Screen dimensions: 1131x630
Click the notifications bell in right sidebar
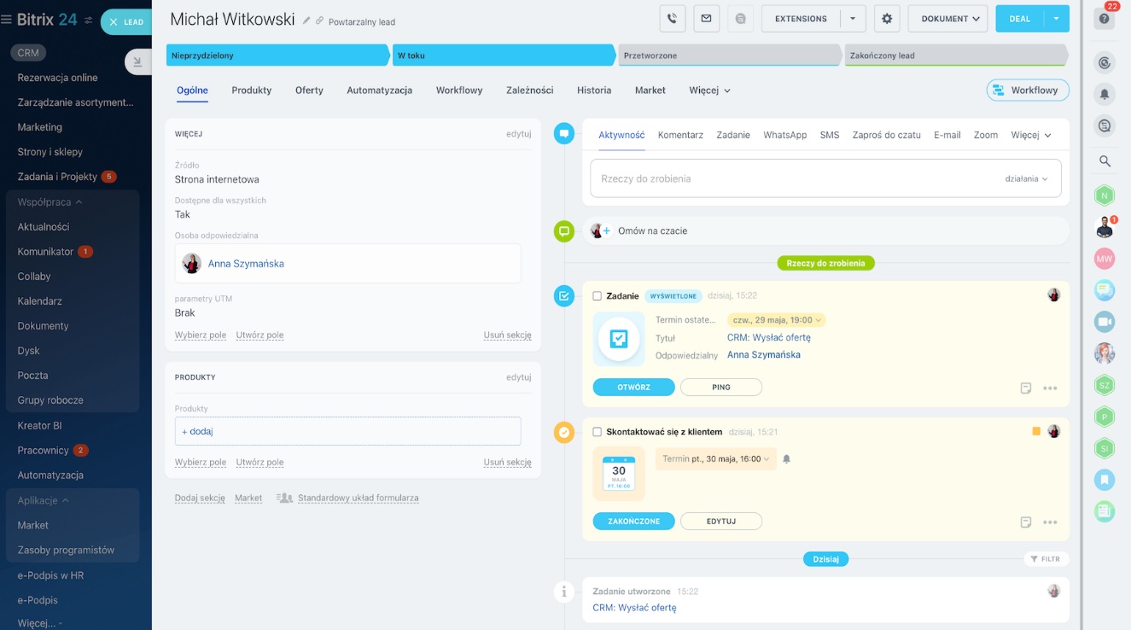pyautogui.click(x=1105, y=94)
